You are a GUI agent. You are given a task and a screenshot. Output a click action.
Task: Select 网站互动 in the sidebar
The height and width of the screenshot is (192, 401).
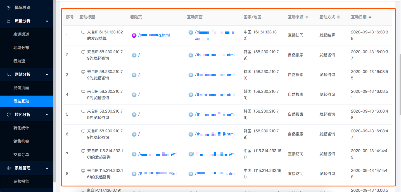pyautogui.click(x=21, y=101)
